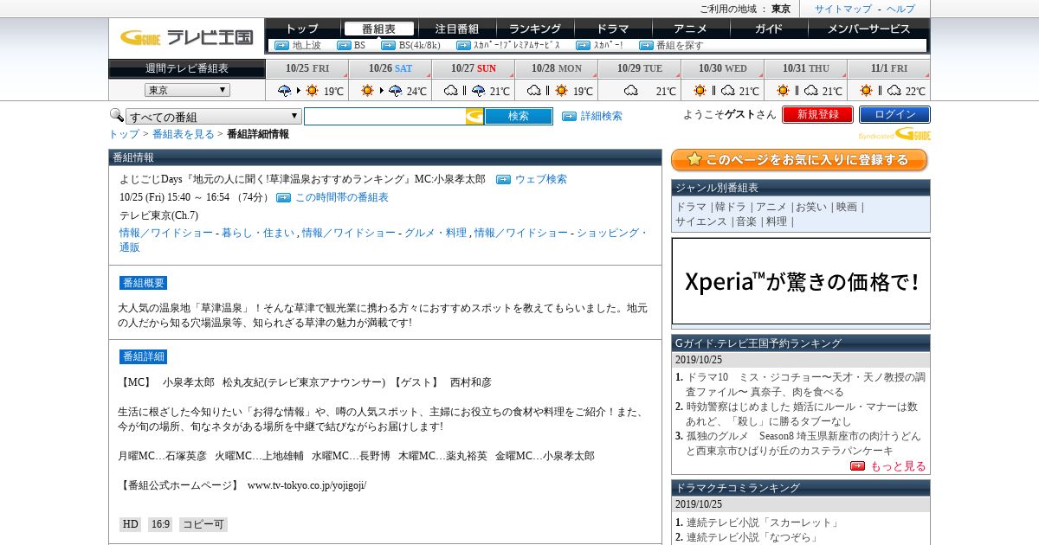
Task: Open the サイトマップ link
Action: coord(842,9)
